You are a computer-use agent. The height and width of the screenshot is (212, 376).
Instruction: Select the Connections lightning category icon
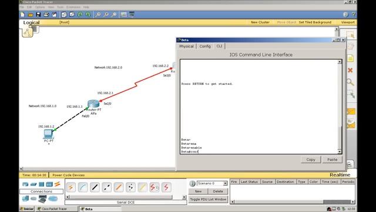pos(58,184)
